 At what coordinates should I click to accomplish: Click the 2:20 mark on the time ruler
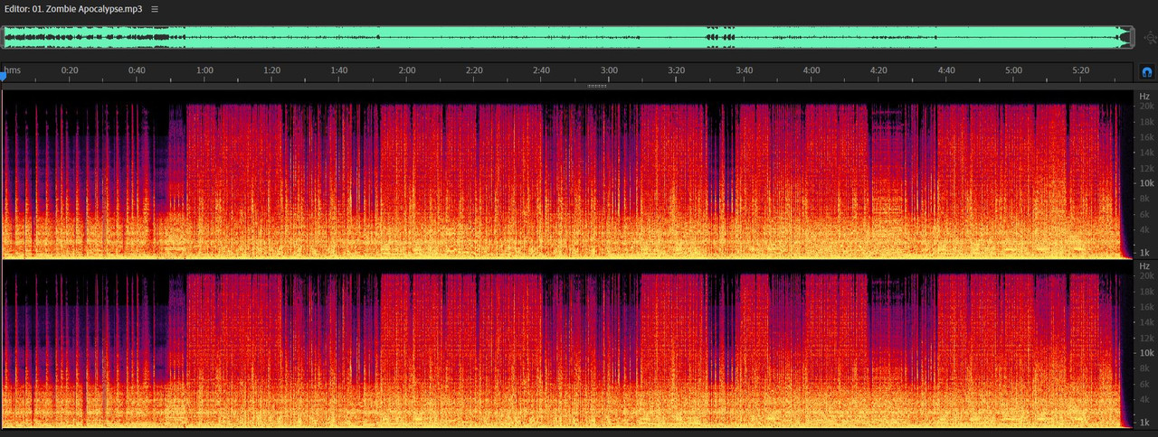coord(474,70)
